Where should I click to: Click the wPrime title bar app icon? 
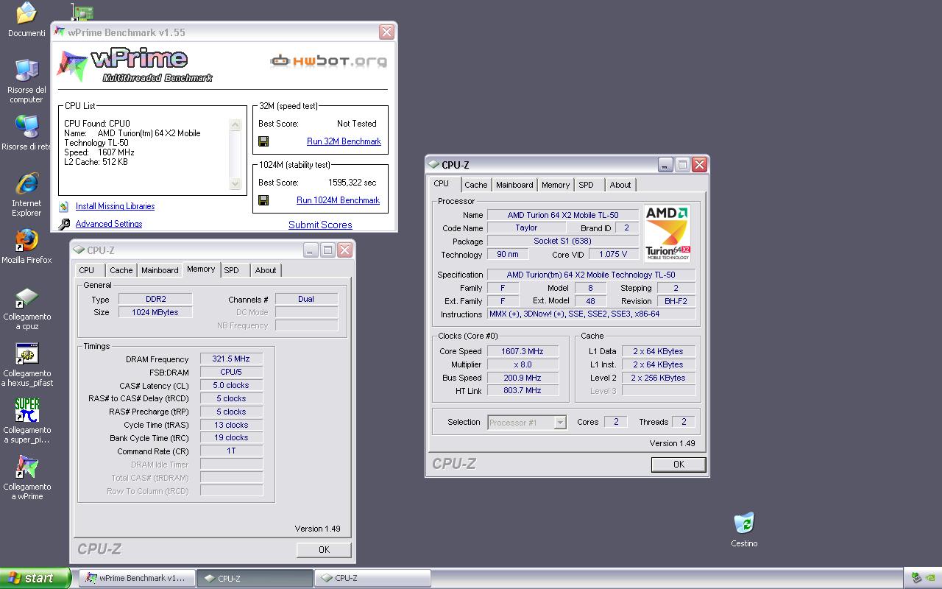[60, 32]
